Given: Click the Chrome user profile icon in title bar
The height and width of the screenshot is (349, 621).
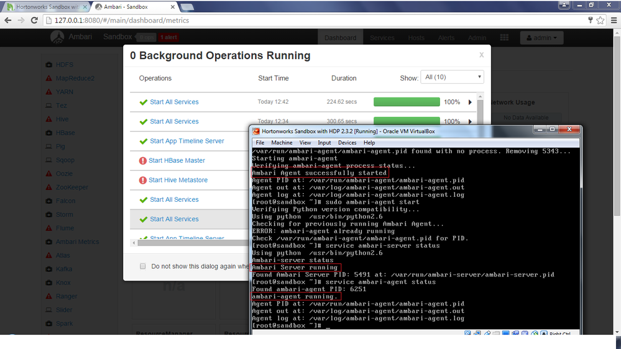Looking at the screenshot, I should pyautogui.click(x=564, y=5).
